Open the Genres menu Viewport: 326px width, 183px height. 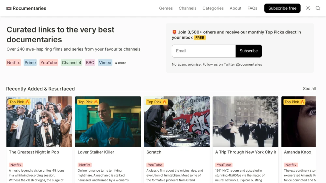coord(166,8)
